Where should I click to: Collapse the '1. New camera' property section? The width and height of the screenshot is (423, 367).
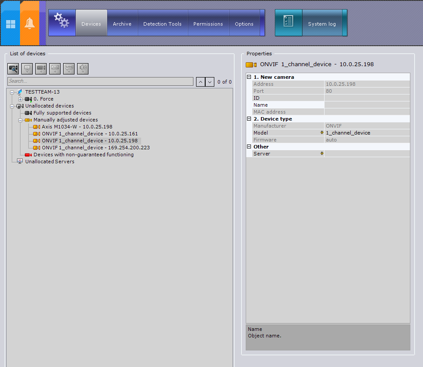point(249,77)
